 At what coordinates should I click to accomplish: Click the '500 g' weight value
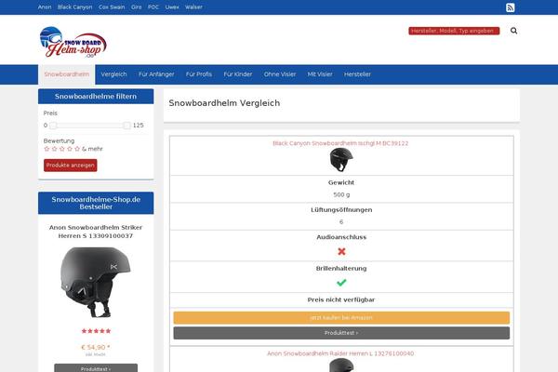341,194
